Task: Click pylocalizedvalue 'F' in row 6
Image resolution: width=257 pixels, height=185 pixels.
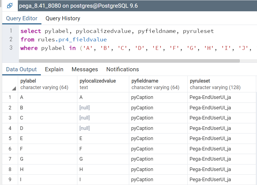Action: (103, 149)
